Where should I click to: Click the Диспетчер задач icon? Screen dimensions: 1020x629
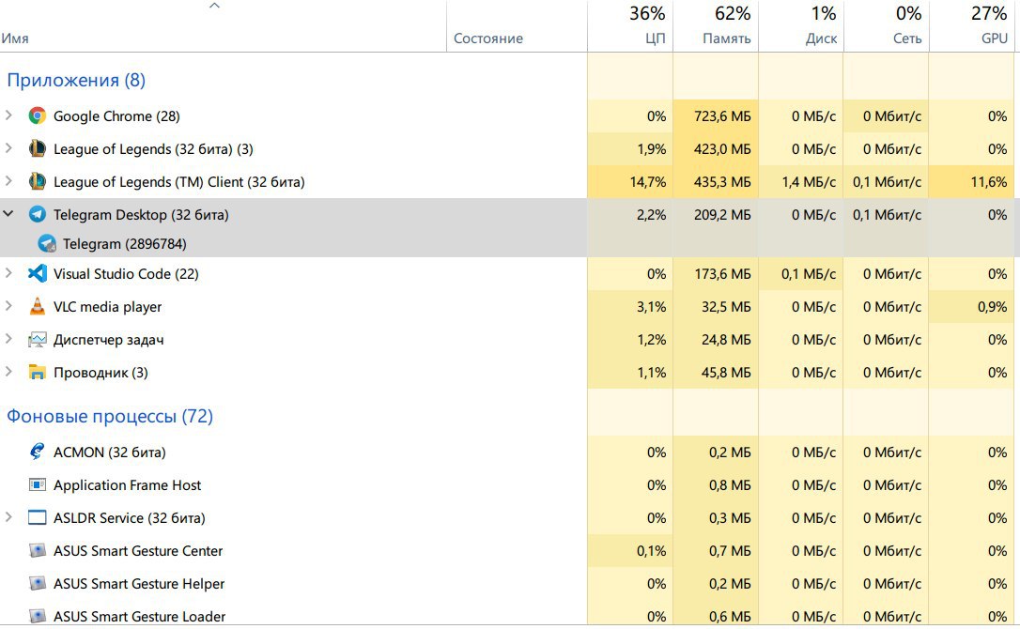37,340
